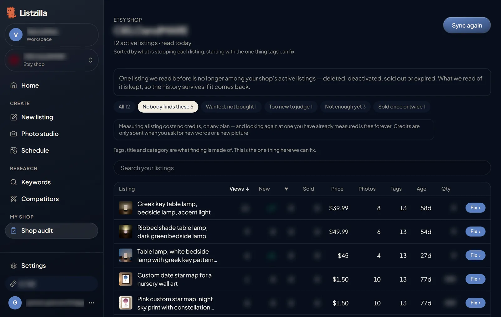The height and width of the screenshot is (317, 501).
Task: Click the Competitors crossed swords icon
Action: (13, 199)
